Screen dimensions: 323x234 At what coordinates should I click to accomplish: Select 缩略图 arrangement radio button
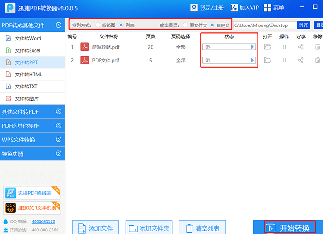[98, 25]
